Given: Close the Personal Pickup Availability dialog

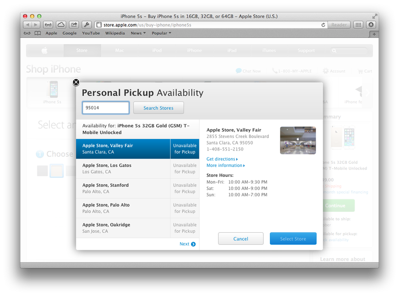Looking at the screenshot, I should coord(76,82).
